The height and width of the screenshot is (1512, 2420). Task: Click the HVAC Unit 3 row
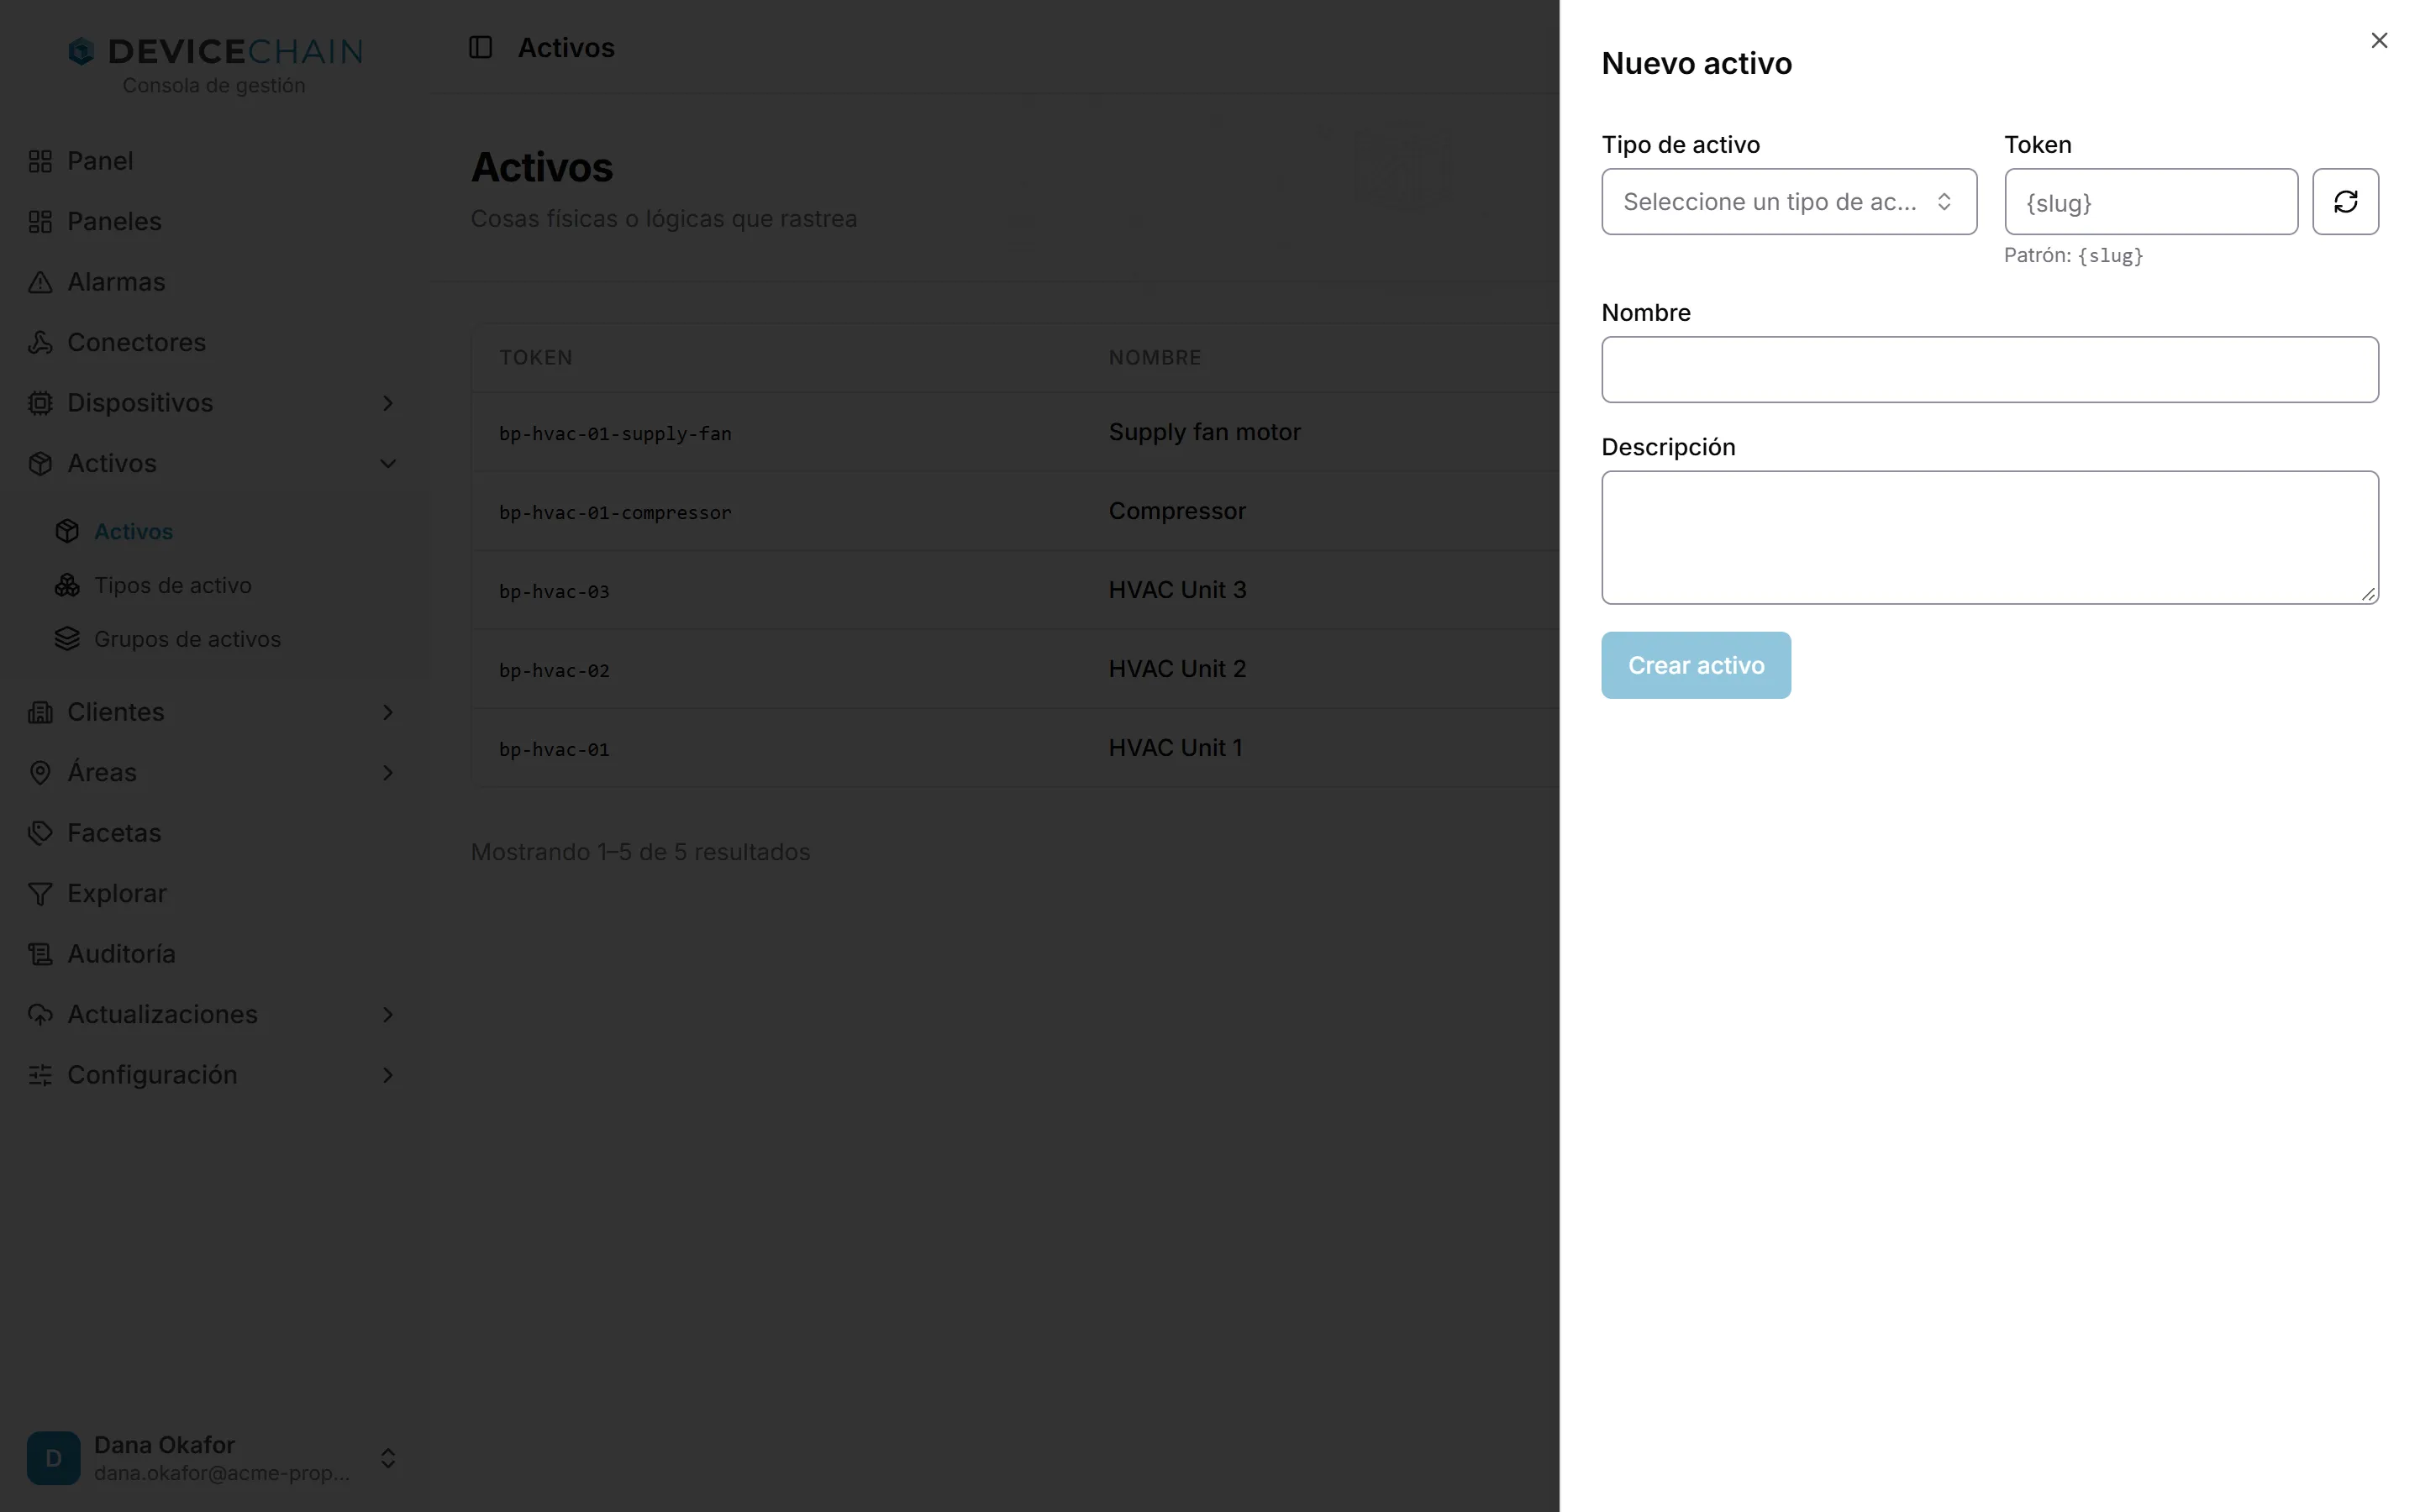click(x=1015, y=590)
